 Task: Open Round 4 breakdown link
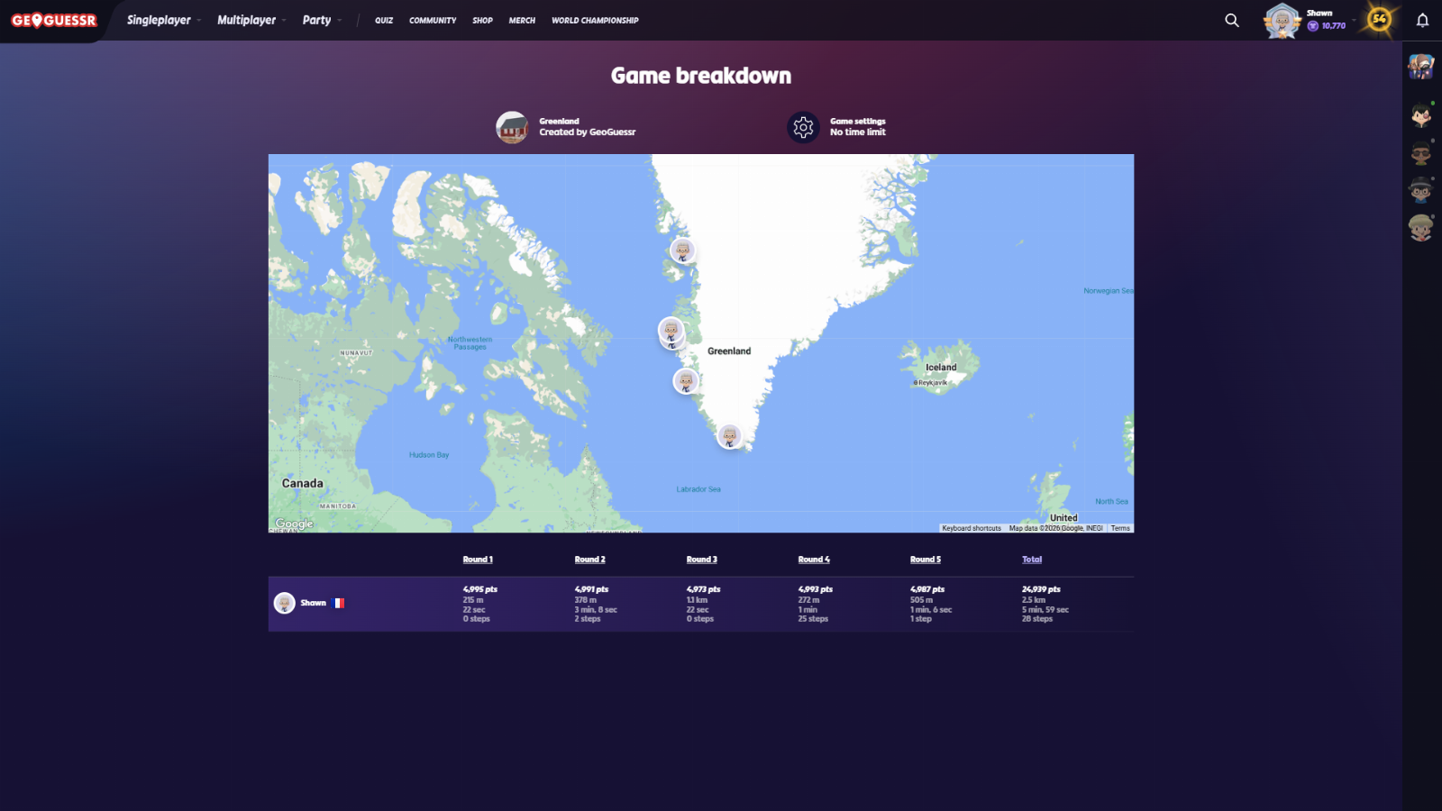(x=814, y=560)
